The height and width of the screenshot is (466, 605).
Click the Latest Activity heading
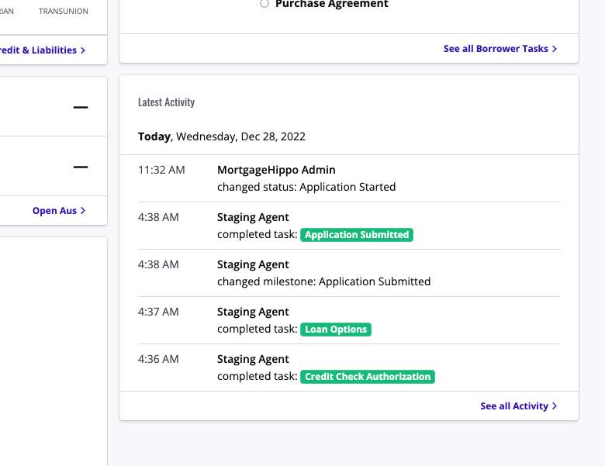[x=166, y=102]
